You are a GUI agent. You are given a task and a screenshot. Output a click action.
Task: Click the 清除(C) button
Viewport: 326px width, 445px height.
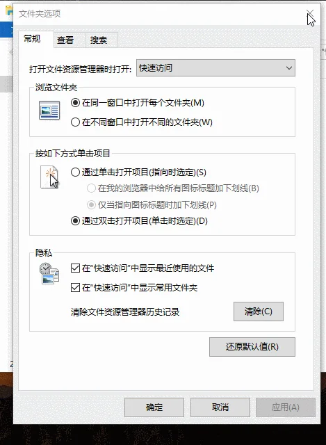[259, 311]
